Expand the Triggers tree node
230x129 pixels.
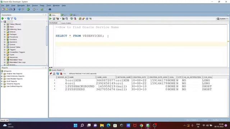[5, 49]
